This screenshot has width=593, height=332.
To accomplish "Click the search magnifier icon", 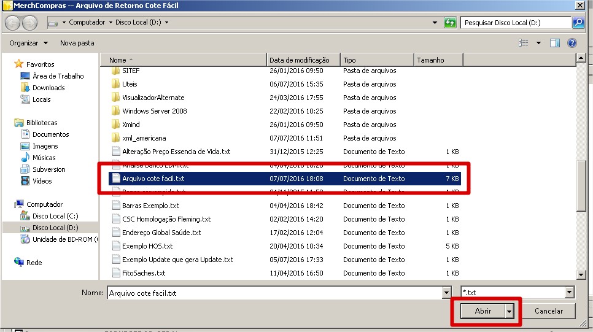I will [x=578, y=23].
